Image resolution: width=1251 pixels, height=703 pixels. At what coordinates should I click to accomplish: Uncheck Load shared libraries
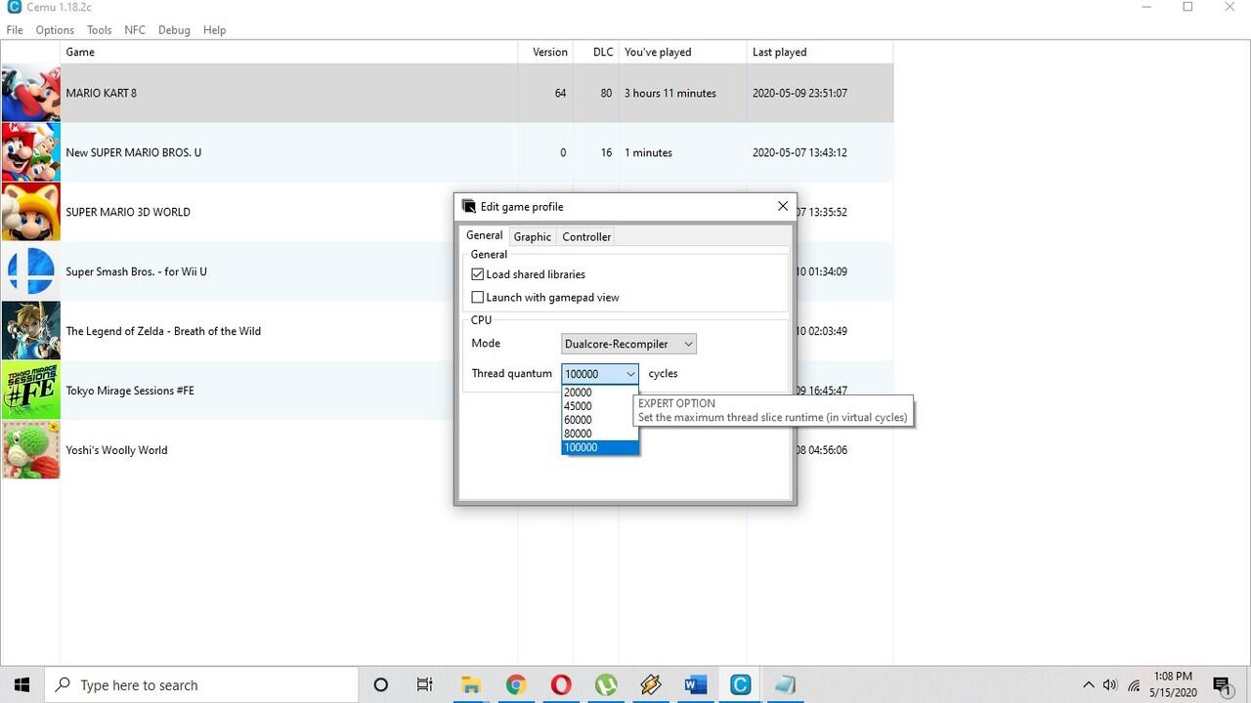point(478,274)
